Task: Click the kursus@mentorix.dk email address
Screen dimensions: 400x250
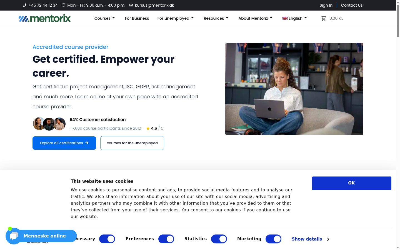Action: pos(154,5)
